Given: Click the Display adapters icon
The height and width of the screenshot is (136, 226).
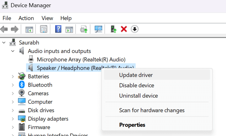Looking at the screenshot, I should (22, 119).
